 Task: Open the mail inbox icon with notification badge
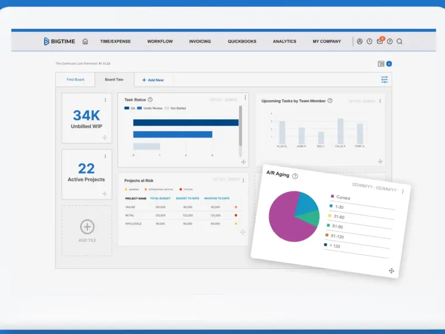[380, 41]
